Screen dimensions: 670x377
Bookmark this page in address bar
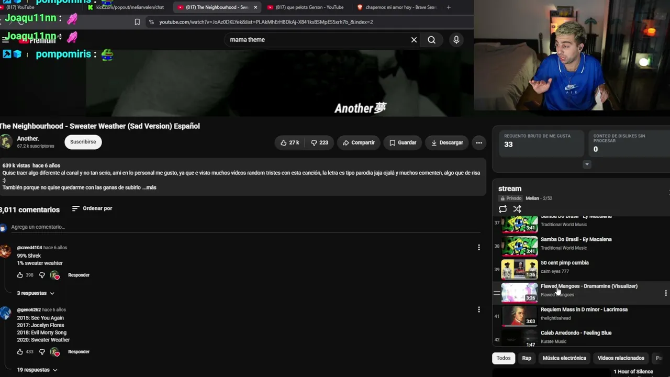pos(137,22)
